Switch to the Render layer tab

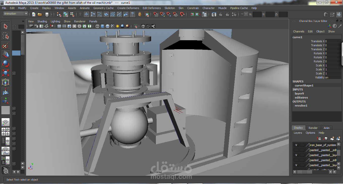click(313, 128)
